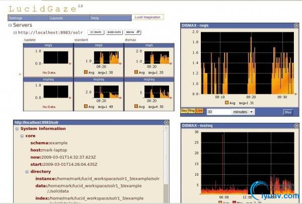
Task: Click scroll-up arrow in system info panel
Action: tap(166, 127)
